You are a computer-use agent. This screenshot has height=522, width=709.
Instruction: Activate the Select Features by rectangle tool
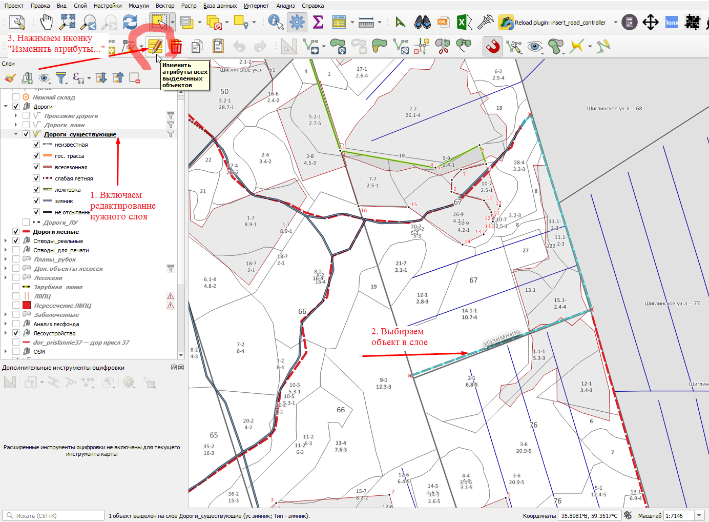[159, 22]
